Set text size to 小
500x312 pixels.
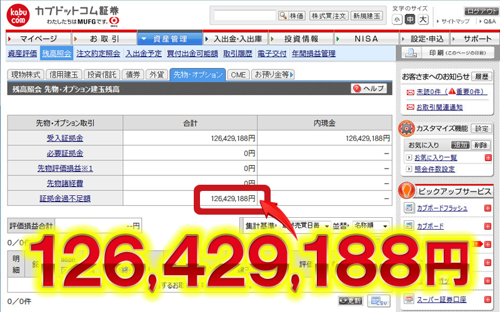click(x=397, y=20)
